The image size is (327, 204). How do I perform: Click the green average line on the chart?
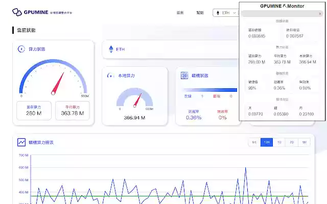point(169,196)
